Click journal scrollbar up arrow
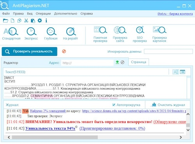 pos(188,114)
